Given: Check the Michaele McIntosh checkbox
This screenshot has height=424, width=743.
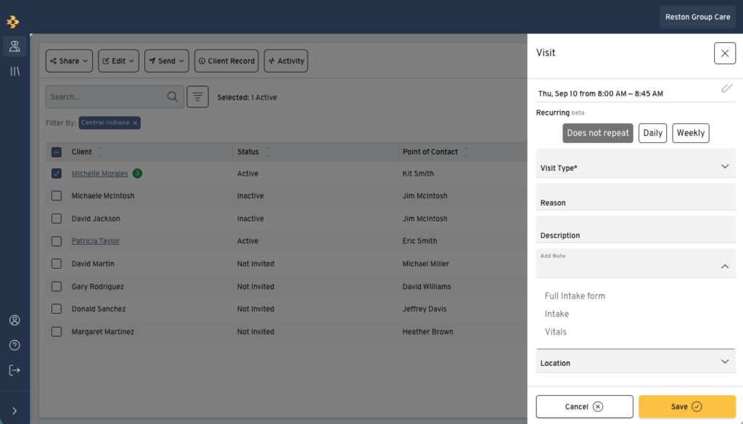Looking at the screenshot, I should (x=57, y=196).
